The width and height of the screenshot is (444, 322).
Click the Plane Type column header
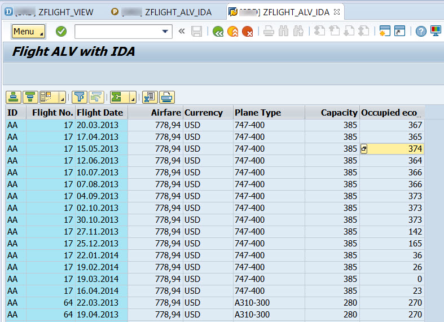coord(258,113)
